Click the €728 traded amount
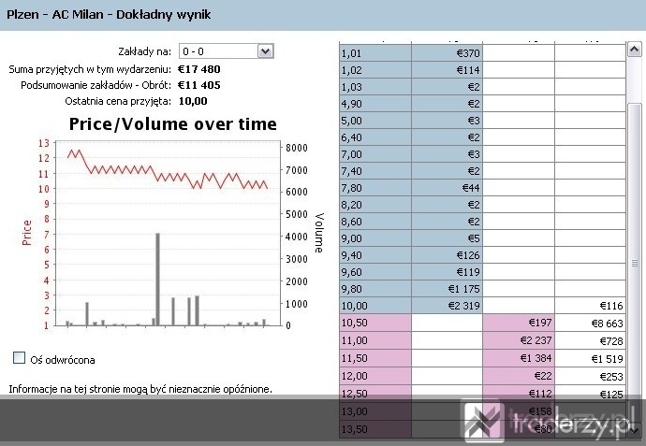This screenshot has width=646, height=446. tap(591, 341)
